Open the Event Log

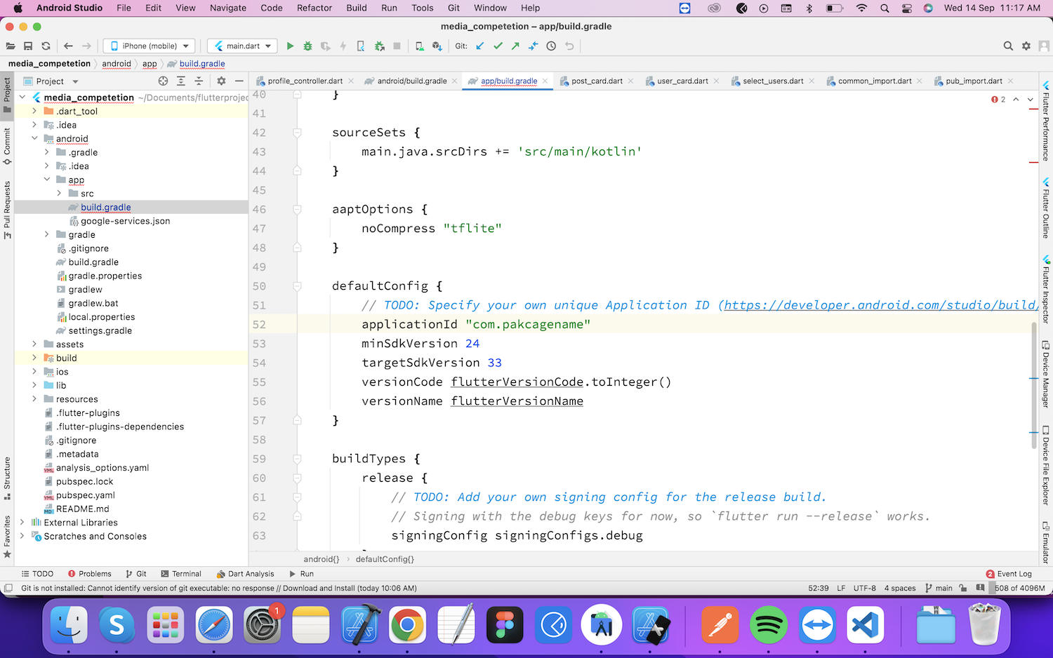tap(1009, 574)
